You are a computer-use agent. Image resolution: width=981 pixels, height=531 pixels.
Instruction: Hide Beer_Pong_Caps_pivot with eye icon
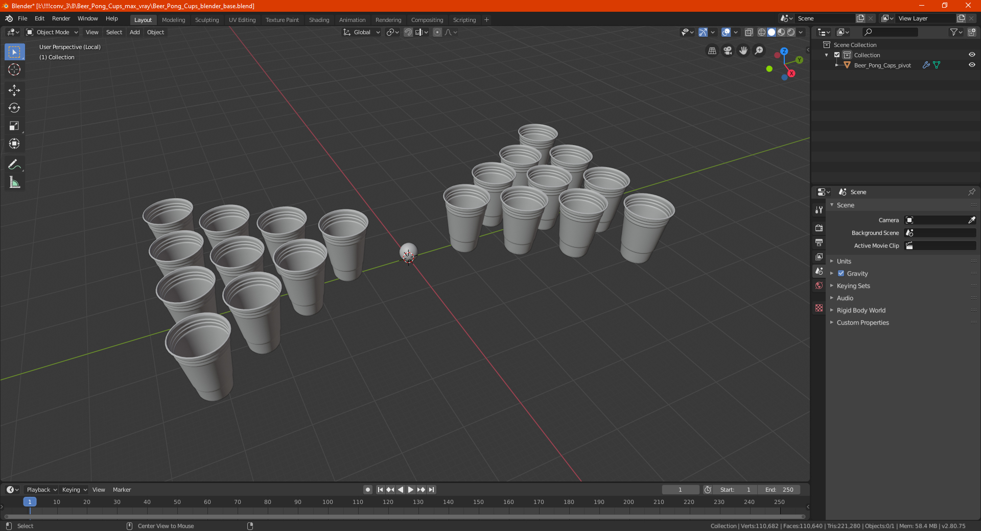coord(972,65)
